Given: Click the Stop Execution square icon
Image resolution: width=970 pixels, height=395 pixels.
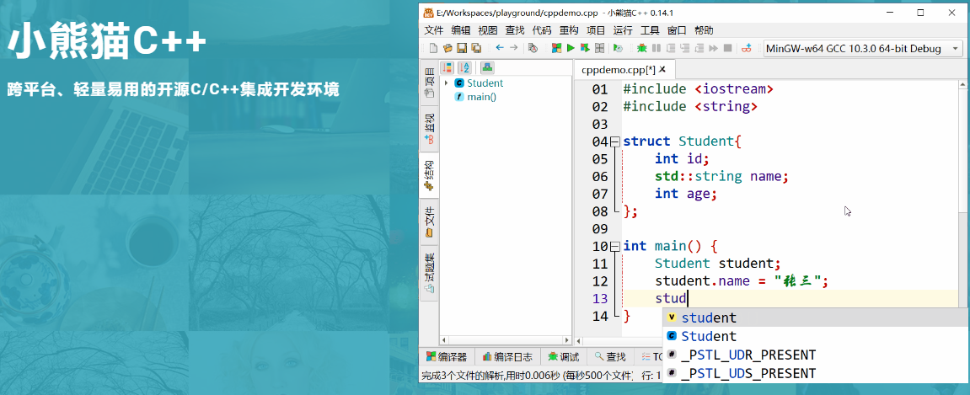Looking at the screenshot, I should click(x=727, y=48).
